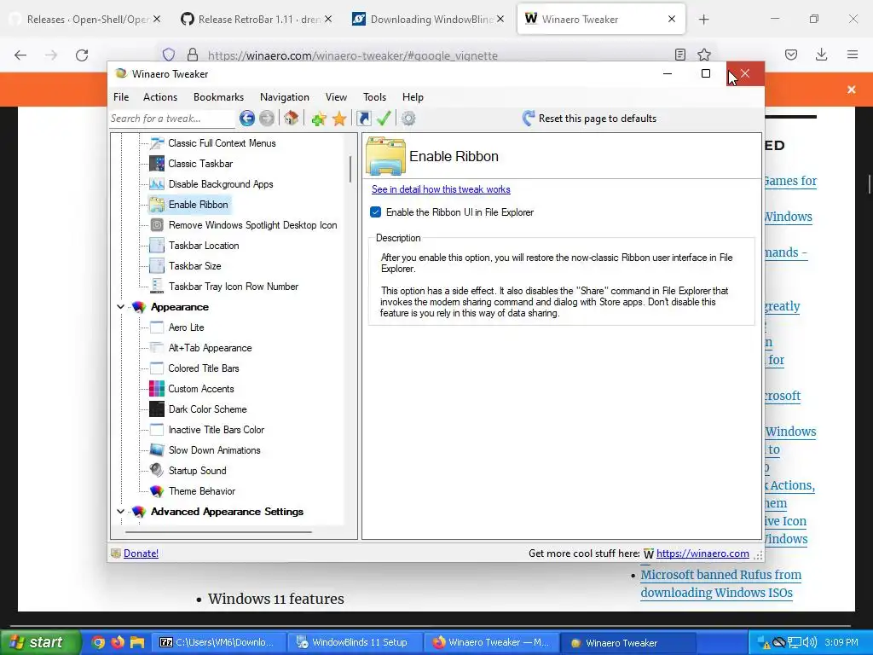Click Reset this page to defaults
The image size is (873, 655).
pyautogui.click(x=590, y=118)
